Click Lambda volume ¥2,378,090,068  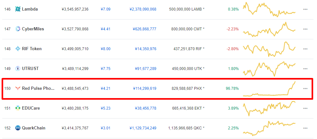143,9
